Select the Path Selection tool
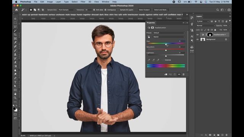This screenshot has width=244, height=137. pyautogui.click(x=15, y=86)
